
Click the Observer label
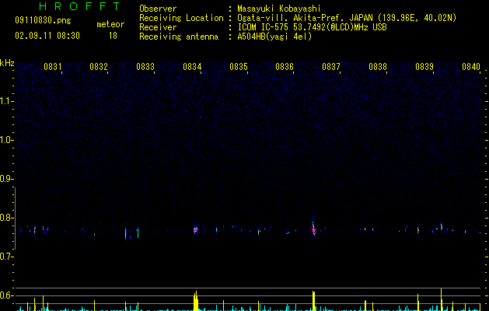tap(158, 9)
